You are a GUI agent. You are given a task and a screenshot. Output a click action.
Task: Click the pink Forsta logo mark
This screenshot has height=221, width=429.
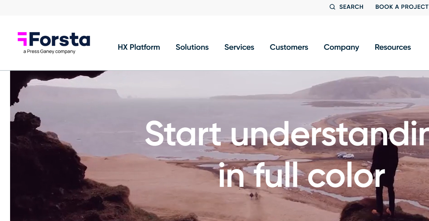pyautogui.click(x=22, y=39)
